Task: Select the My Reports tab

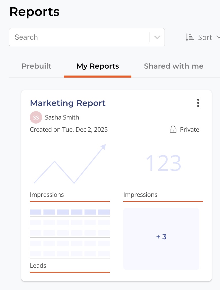Action: tap(98, 66)
